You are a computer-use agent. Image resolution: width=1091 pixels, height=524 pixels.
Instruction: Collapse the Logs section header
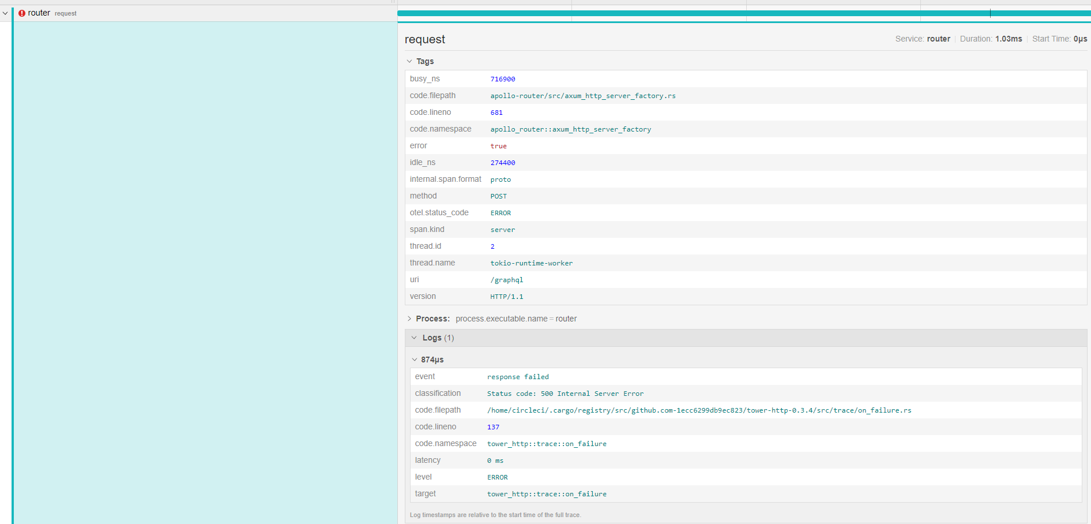(x=414, y=338)
